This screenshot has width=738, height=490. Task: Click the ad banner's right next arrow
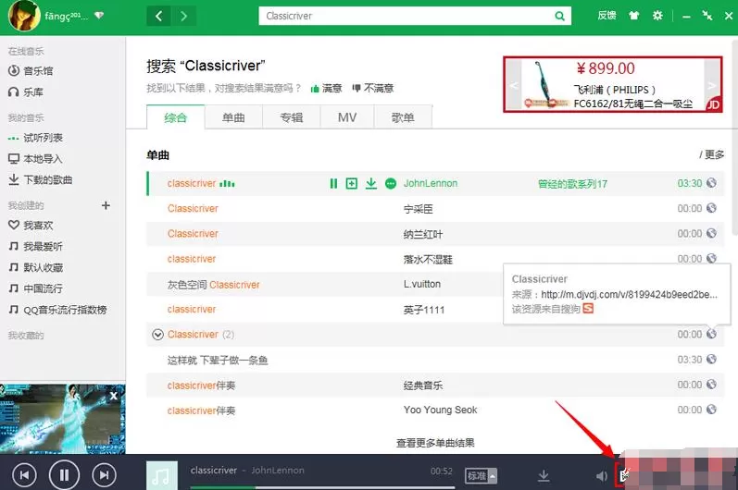pyautogui.click(x=712, y=85)
